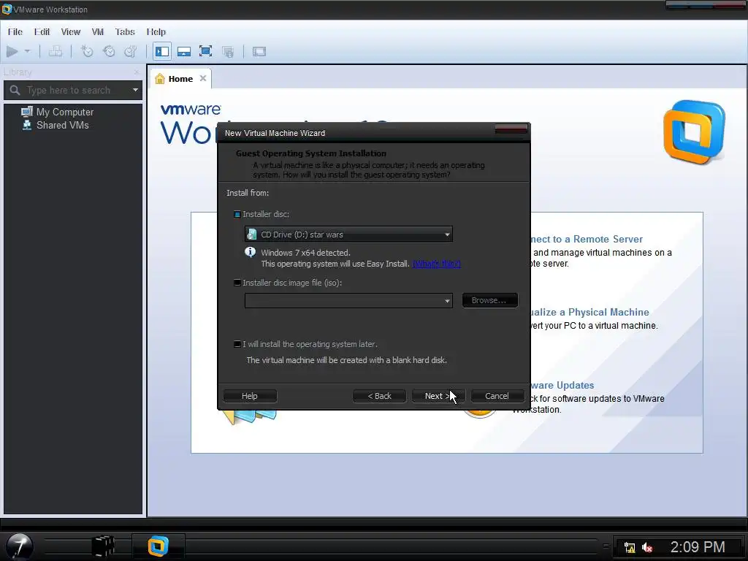Click the VMware Workstation logo on Home page
748x561 pixels.
(x=694, y=132)
